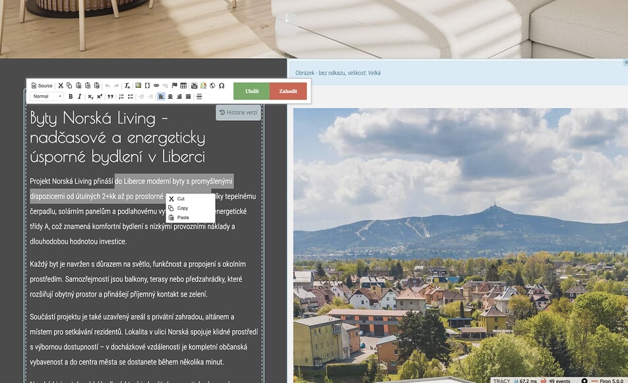This screenshot has width=628, height=383.
Task: Insert special character omega icon
Action: pyautogui.click(x=222, y=86)
